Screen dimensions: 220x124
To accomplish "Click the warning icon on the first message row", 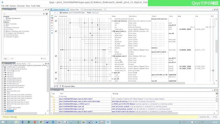I will (x=54, y=99).
